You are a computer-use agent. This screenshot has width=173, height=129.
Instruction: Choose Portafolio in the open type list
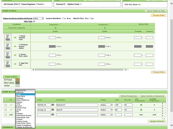tap(25, 113)
